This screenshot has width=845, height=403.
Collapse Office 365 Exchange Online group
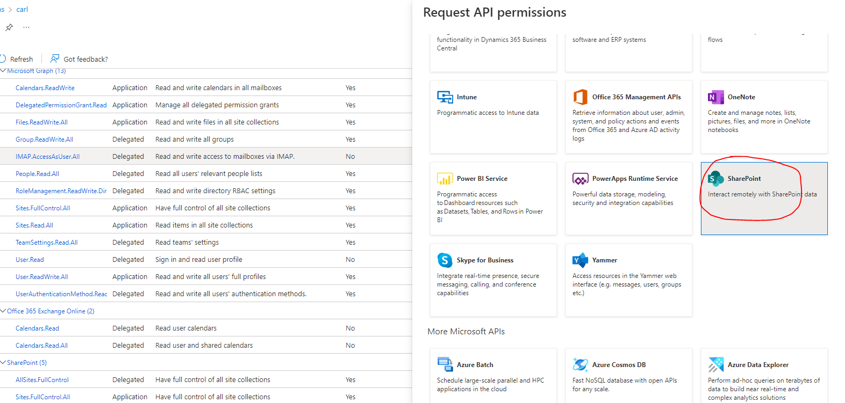tap(3, 311)
